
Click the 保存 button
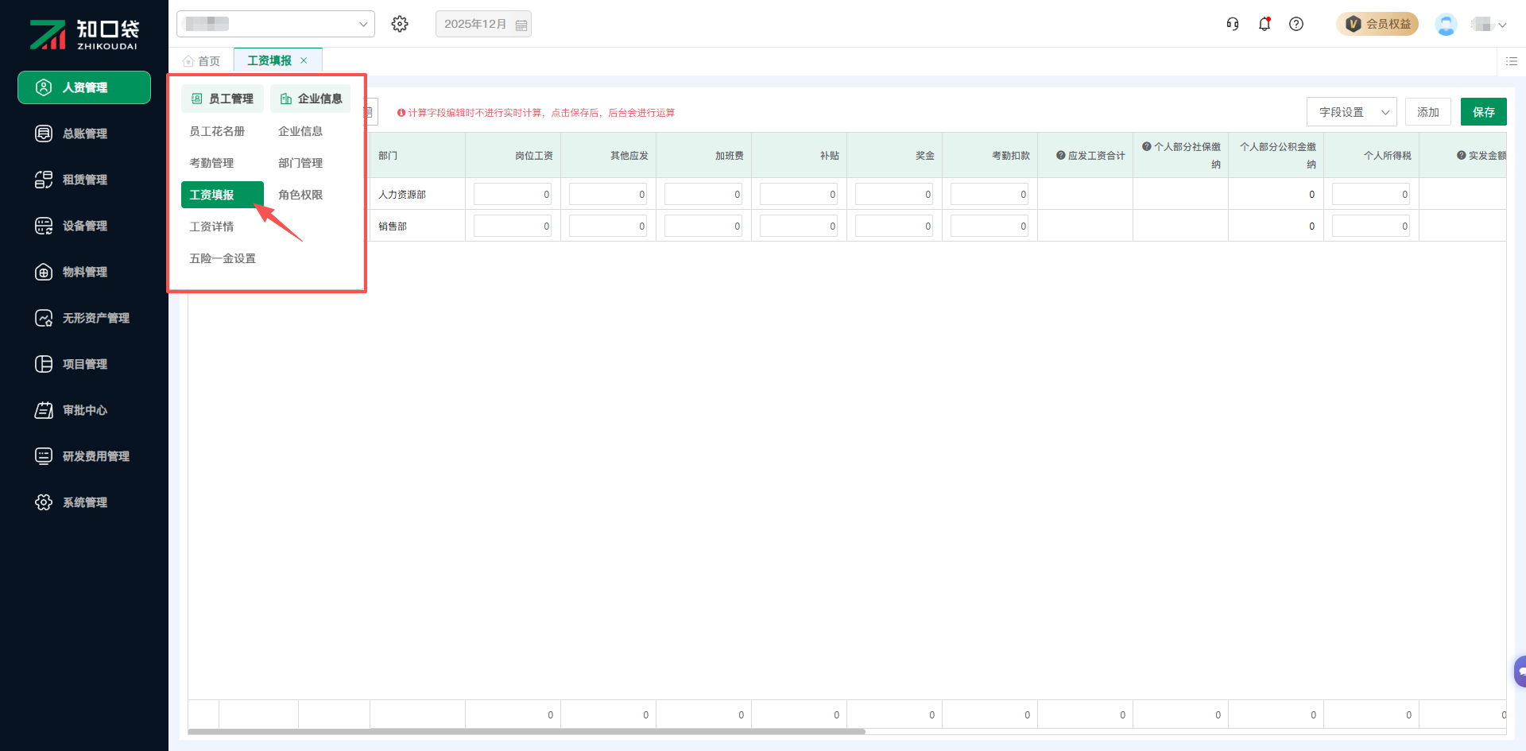[1484, 112]
